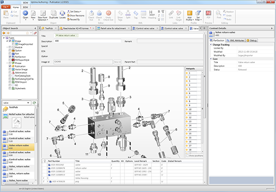Screen dimensions: 276x192
Task: Check the Part type checkbox
Action: 10,53
